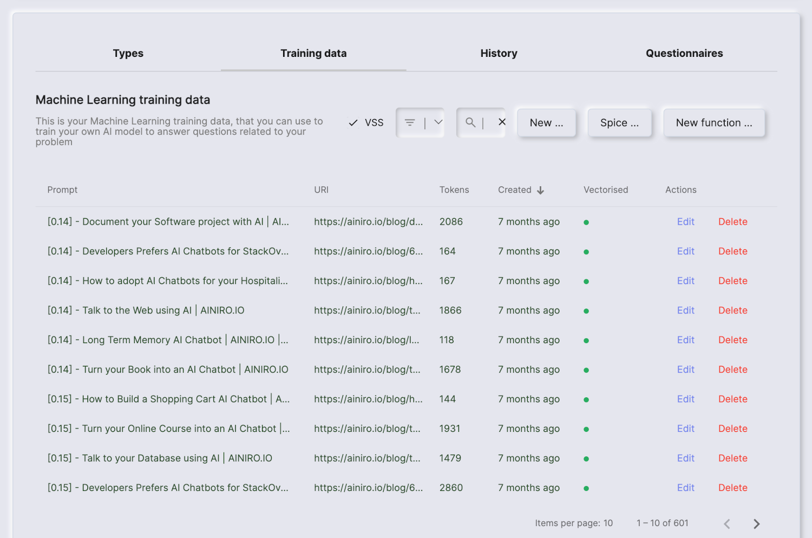The height and width of the screenshot is (538, 812).
Task: Edit the Turn your Book row
Action: pos(685,370)
